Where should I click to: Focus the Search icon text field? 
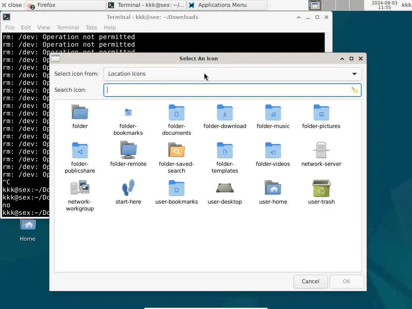coord(232,90)
